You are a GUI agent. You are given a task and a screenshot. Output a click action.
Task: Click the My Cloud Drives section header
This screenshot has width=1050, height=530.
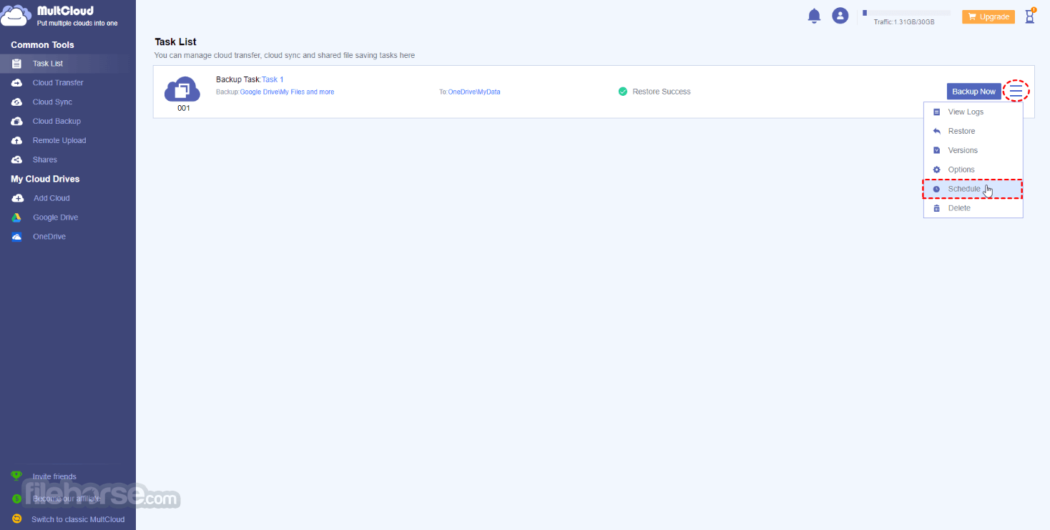pyautogui.click(x=45, y=180)
